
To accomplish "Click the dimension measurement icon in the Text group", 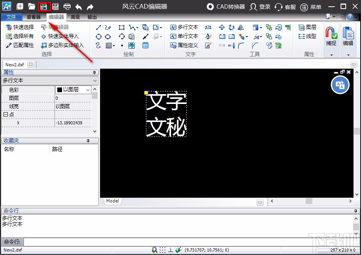I will (x=208, y=27).
